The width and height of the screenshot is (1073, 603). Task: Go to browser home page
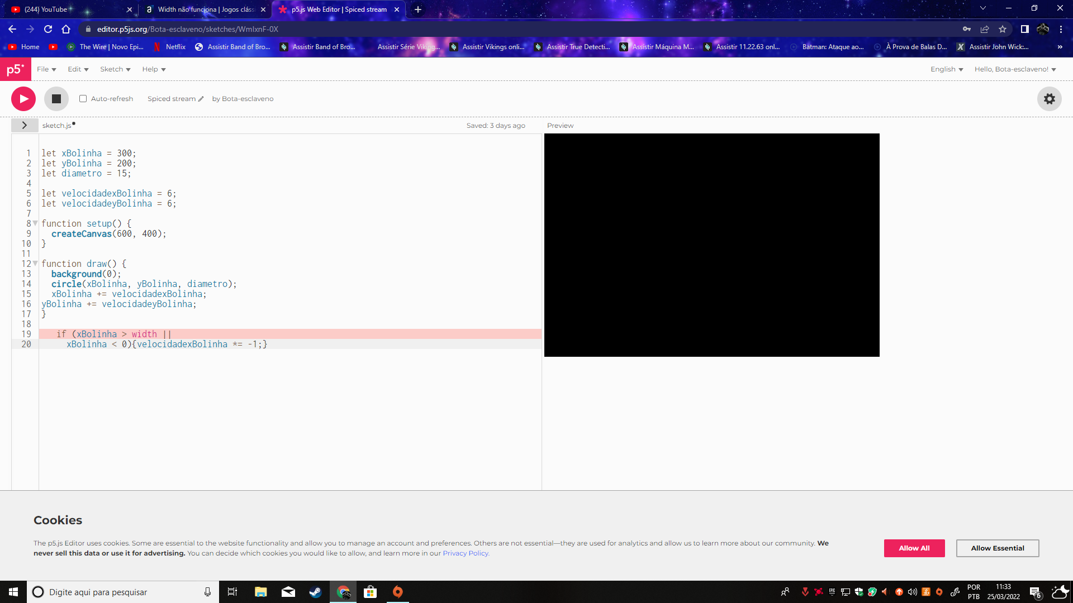[x=66, y=29]
